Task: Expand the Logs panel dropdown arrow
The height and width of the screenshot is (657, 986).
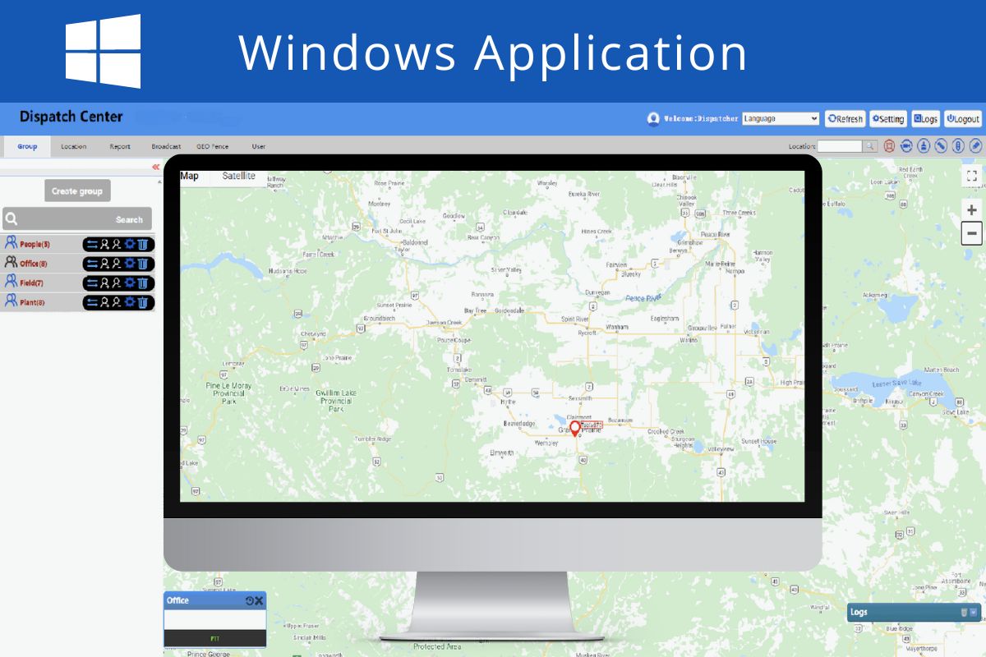Action: coord(974,613)
